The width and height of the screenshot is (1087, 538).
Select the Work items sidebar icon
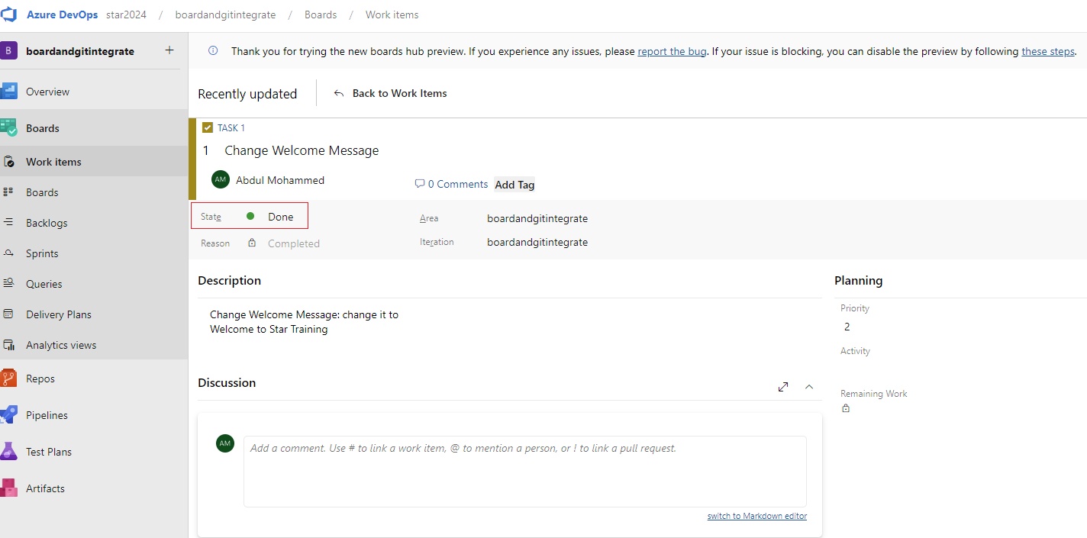[x=9, y=162]
